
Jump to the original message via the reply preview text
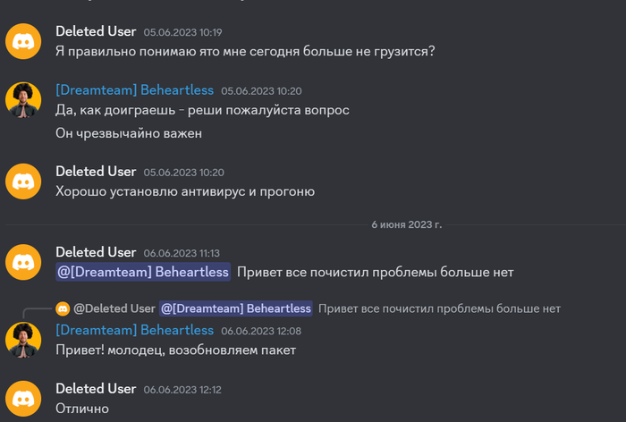point(439,308)
